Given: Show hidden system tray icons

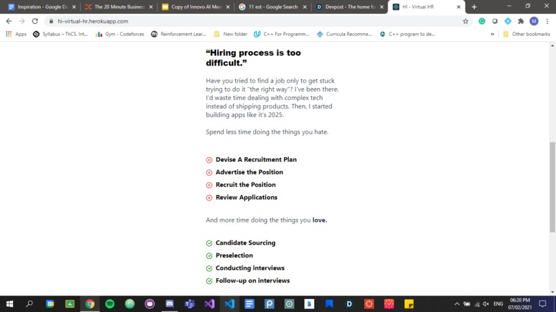Looking at the screenshot, I should coord(457,304).
